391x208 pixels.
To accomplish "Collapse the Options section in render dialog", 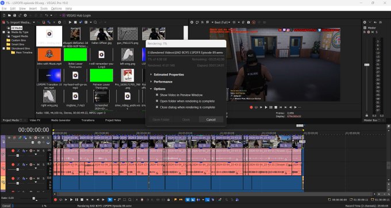I will [151, 89].
